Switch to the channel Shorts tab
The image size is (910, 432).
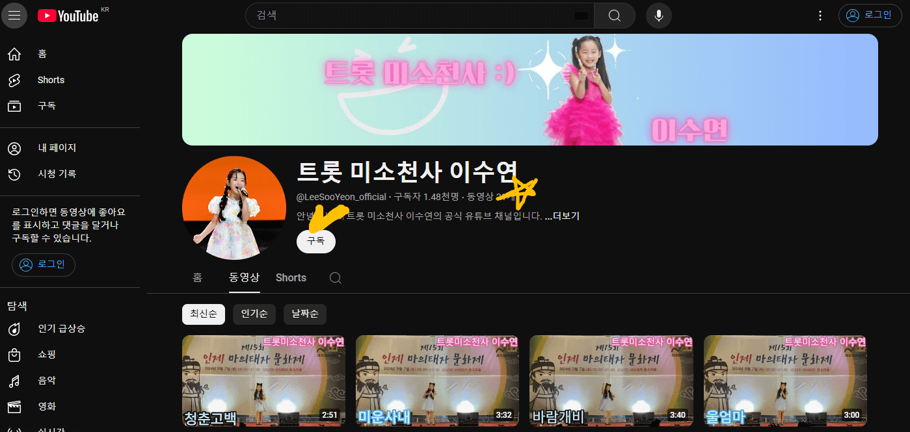point(290,277)
